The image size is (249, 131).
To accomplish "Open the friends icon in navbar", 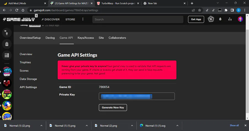I will 230,19.
